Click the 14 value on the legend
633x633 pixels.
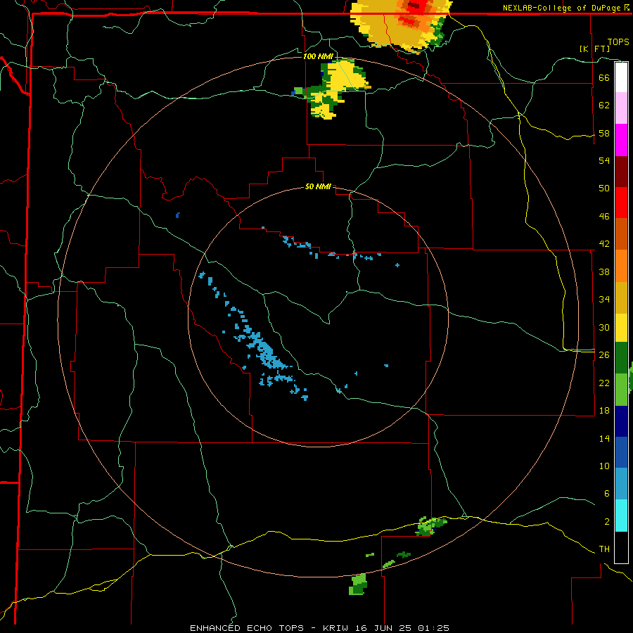coord(604,438)
